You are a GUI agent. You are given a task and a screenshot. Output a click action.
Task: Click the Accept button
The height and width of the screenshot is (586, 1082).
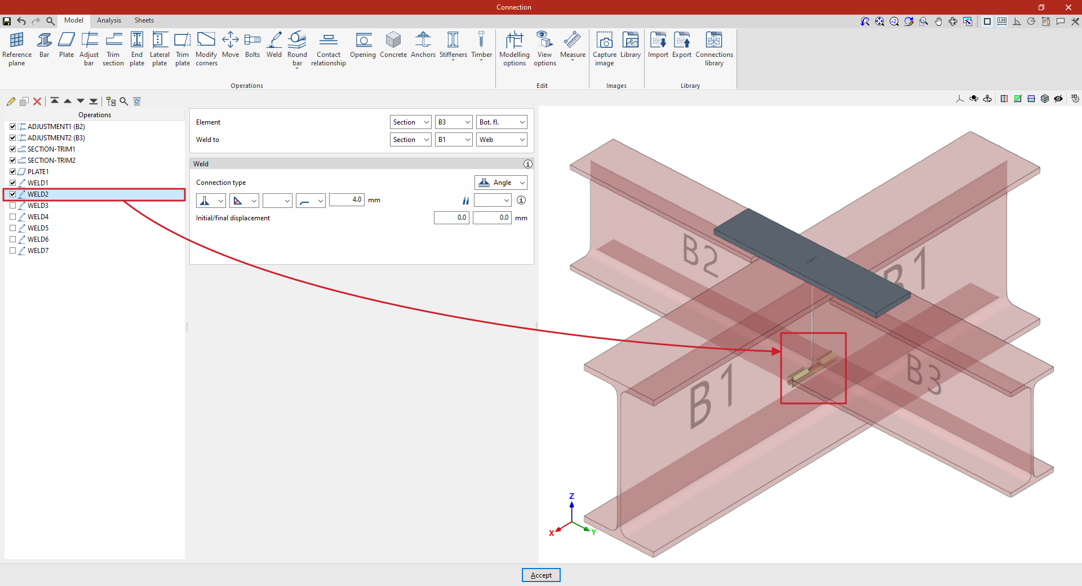[x=541, y=575]
